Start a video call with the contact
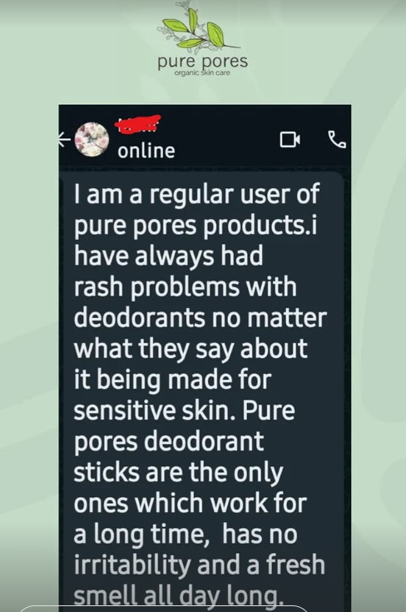406x612 pixels. click(290, 139)
